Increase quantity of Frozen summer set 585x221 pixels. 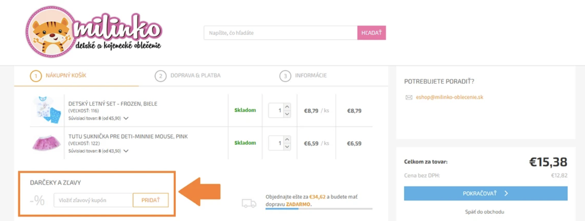(x=288, y=107)
